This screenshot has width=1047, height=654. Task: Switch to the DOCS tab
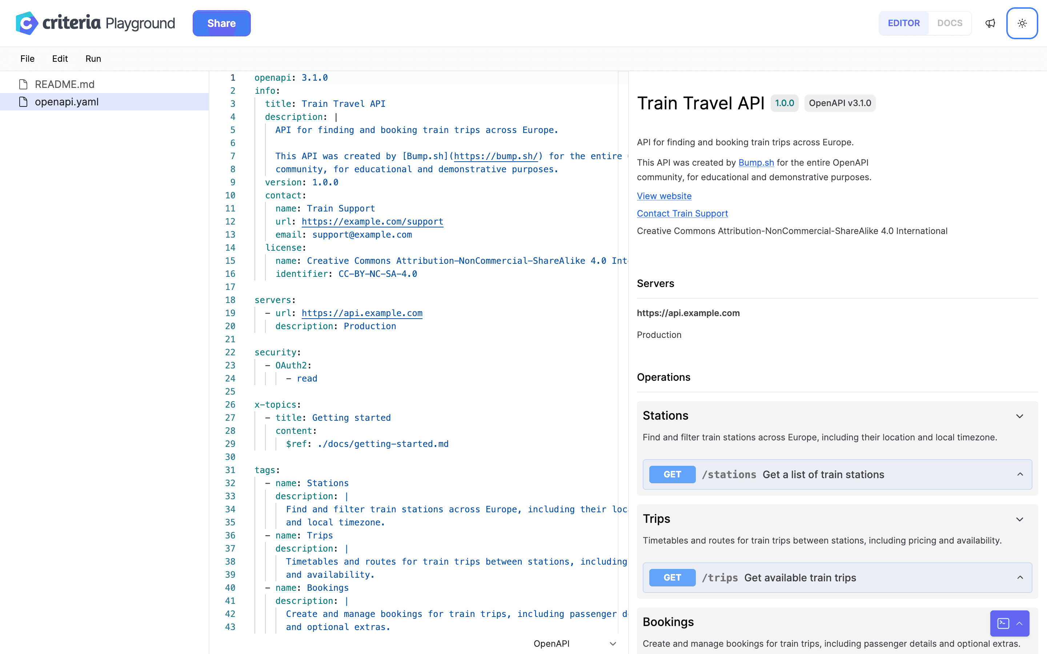(949, 23)
